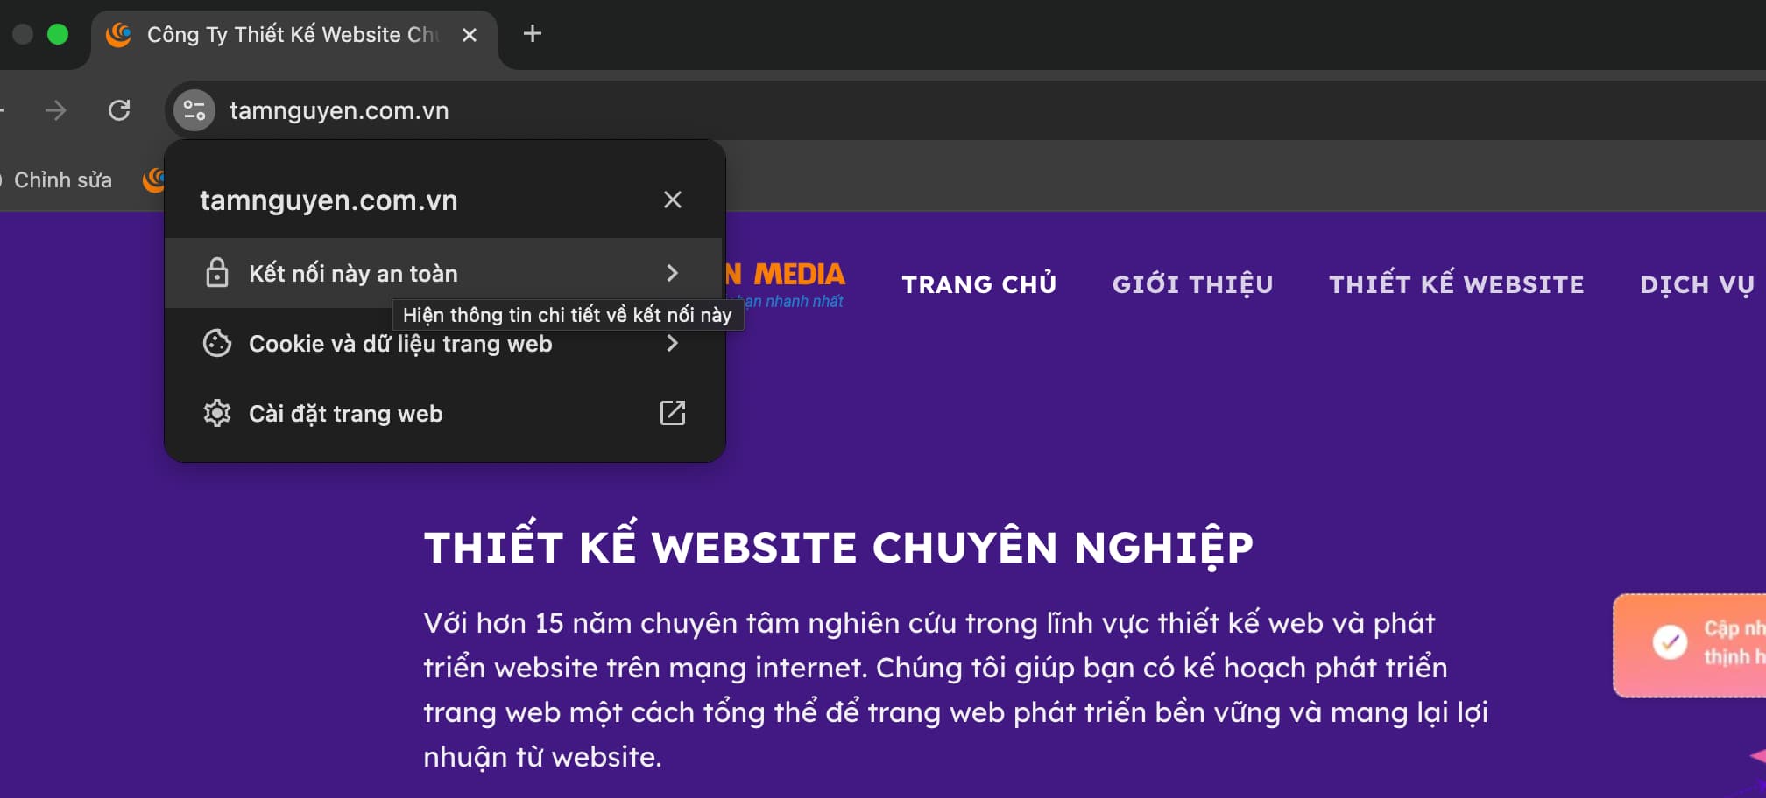Viewport: 1766px width, 798px height.
Task: Click the gear icon next to Cài đặt trang web
Action: 217,413
